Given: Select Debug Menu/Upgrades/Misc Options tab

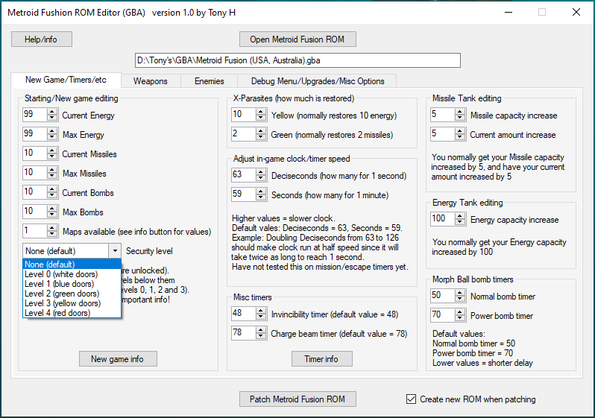Looking at the screenshot, I should [x=317, y=80].
